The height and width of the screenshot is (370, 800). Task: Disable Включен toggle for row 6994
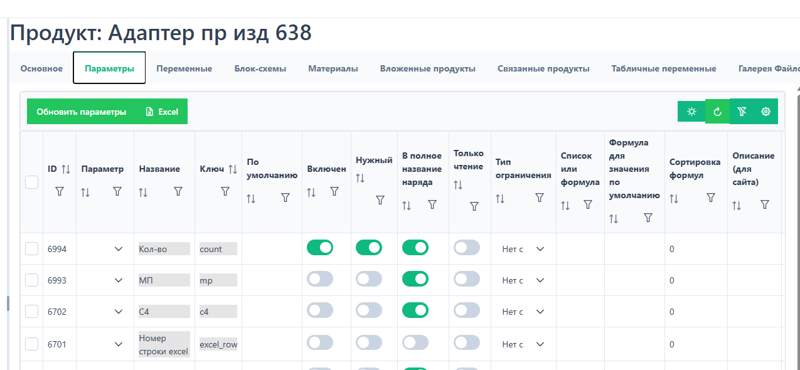320,248
